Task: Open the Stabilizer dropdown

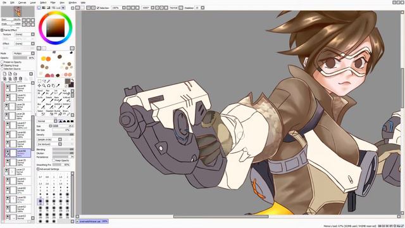Action: [x=199, y=8]
